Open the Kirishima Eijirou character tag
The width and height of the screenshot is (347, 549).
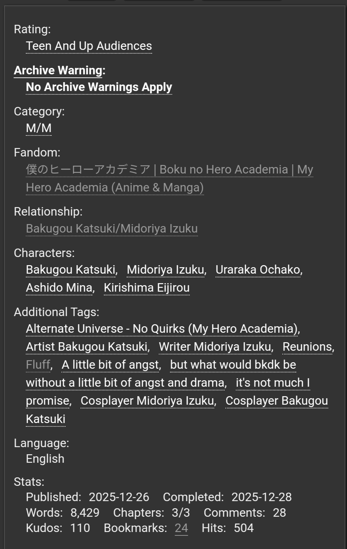click(x=147, y=288)
